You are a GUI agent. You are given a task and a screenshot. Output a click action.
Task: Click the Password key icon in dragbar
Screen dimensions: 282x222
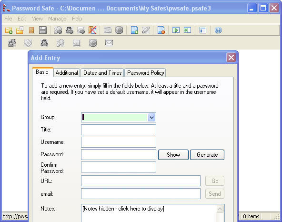click(x=60, y=43)
